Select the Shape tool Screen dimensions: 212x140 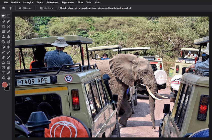click(x=8, y=68)
